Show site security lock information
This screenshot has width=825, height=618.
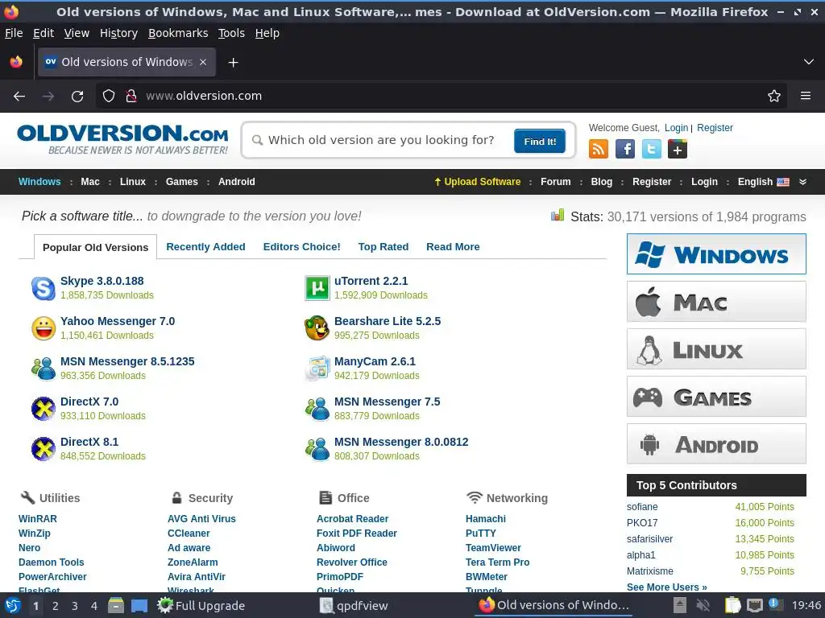point(131,97)
